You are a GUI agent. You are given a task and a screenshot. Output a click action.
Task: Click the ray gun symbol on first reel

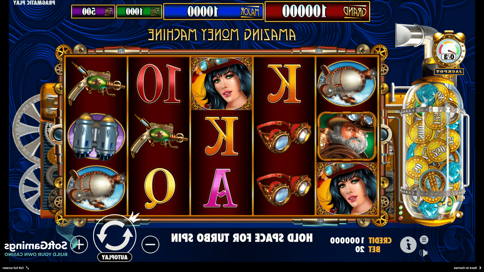point(96,83)
